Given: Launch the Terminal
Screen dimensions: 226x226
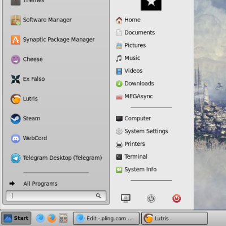Looking at the screenshot, I should point(132,157).
